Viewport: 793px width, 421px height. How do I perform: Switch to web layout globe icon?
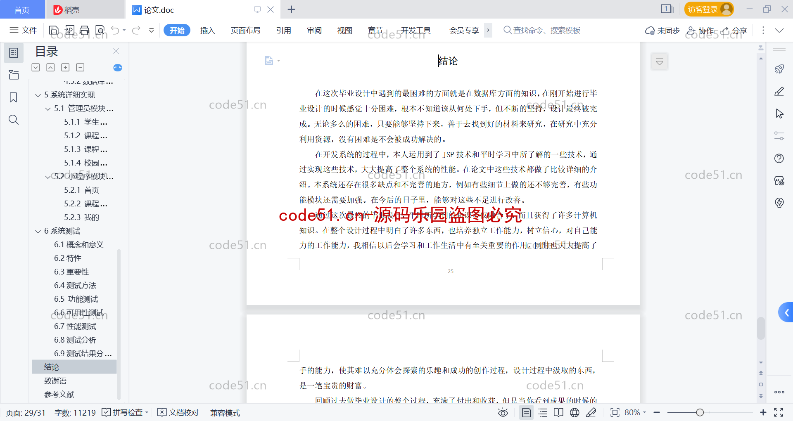(x=575, y=413)
